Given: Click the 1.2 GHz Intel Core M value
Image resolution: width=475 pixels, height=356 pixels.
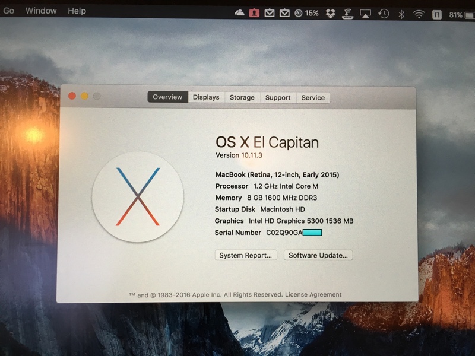Looking at the screenshot, I should click(x=286, y=186).
